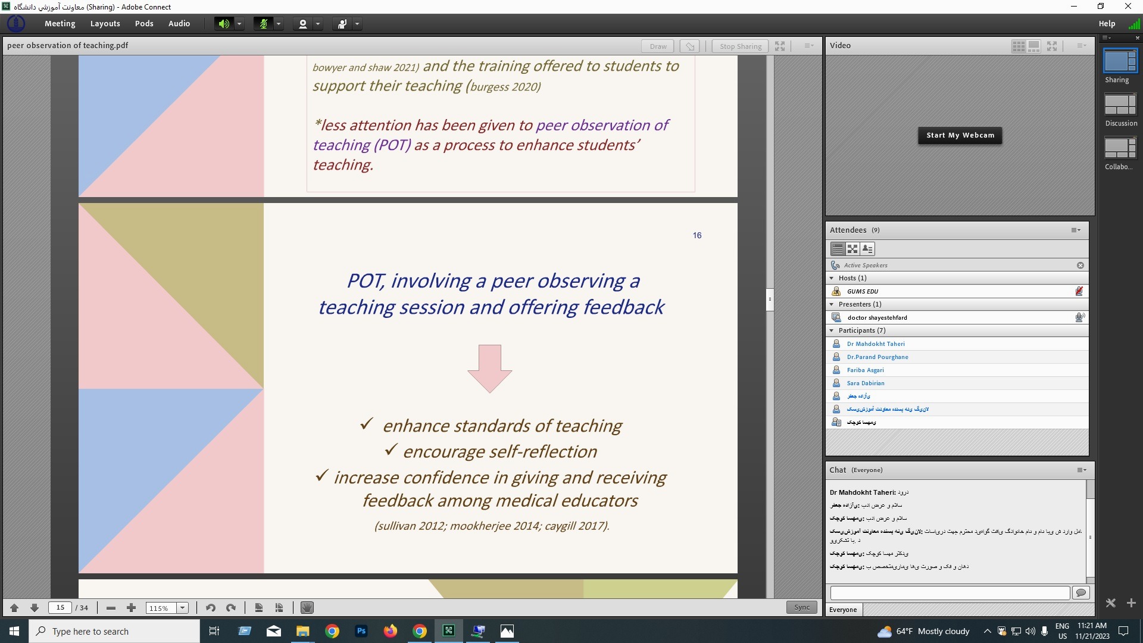Collapse the Participants group

click(832, 330)
